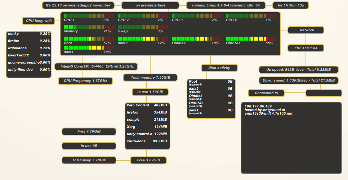Click the swap 'In use 0B' box

[x=89, y=146]
